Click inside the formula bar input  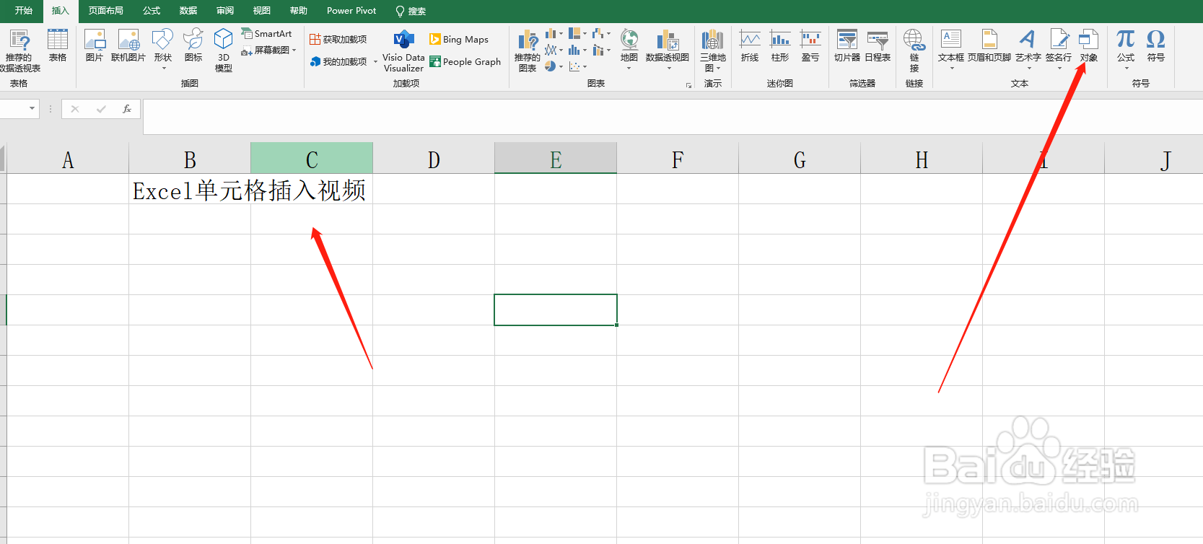coord(673,117)
